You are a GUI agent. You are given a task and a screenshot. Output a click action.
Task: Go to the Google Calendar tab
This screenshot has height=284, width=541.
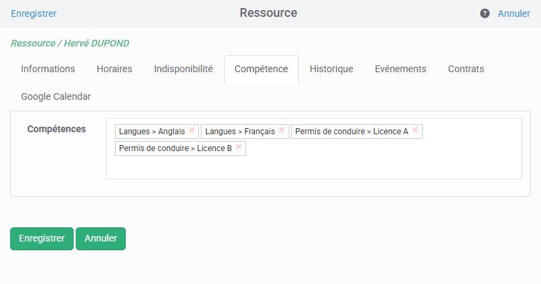(56, 96)
